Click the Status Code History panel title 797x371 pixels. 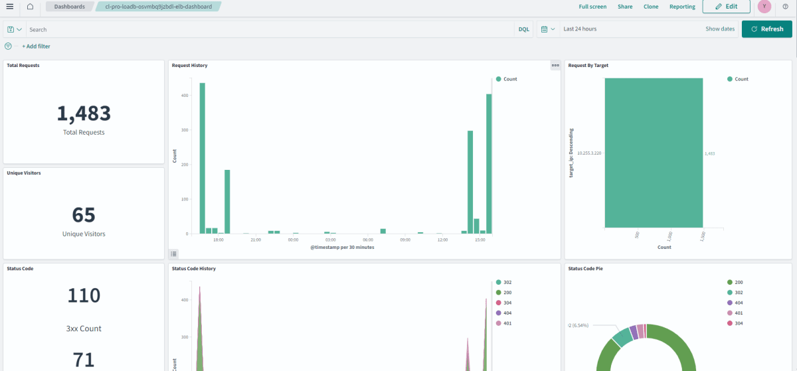point(193,268)
